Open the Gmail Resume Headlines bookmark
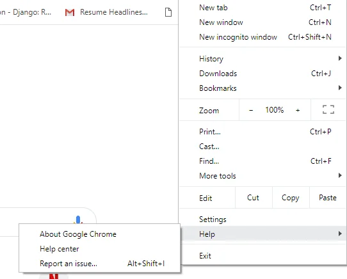 tap(106, 12)
